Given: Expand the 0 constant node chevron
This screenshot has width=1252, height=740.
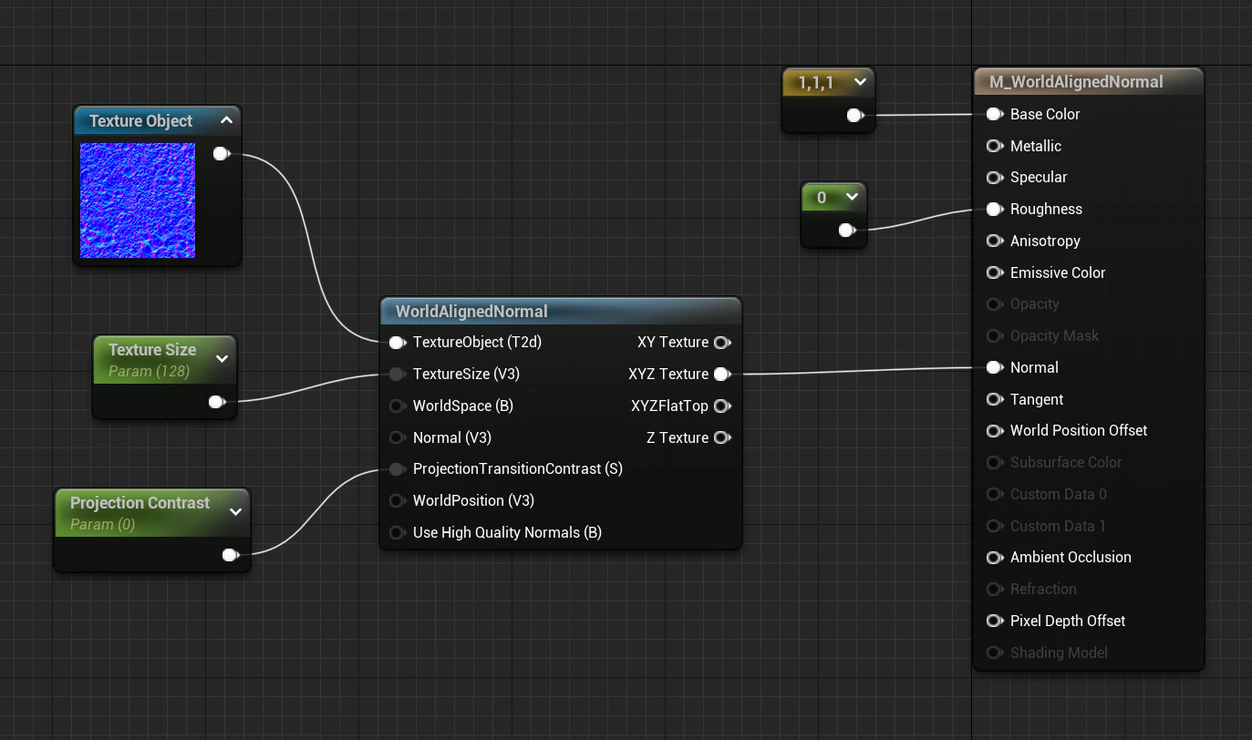Looking at the screenshot, I should (852, 197).
